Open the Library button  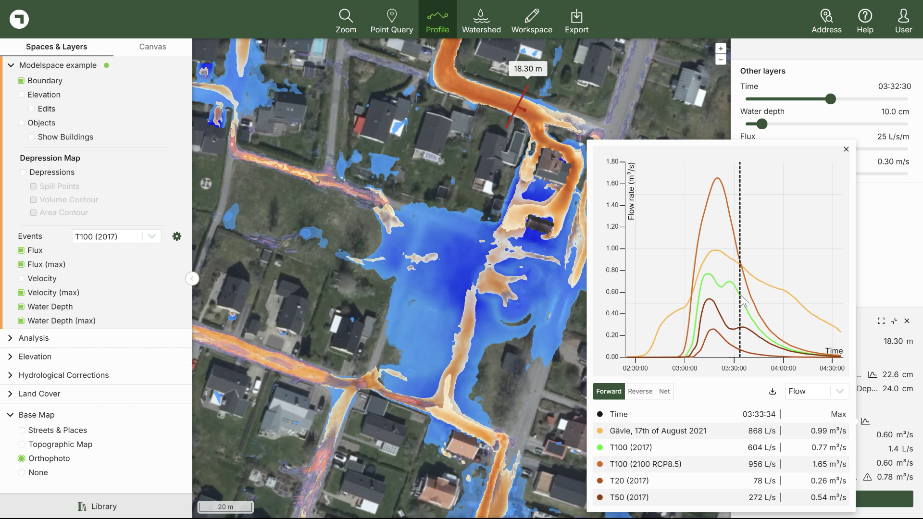[x=96, y=507]
